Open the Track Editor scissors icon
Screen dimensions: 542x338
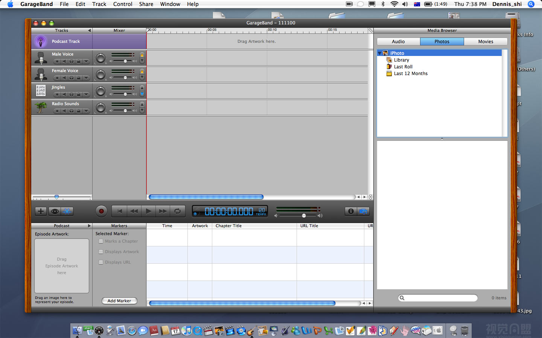click(x=67, y=211)
